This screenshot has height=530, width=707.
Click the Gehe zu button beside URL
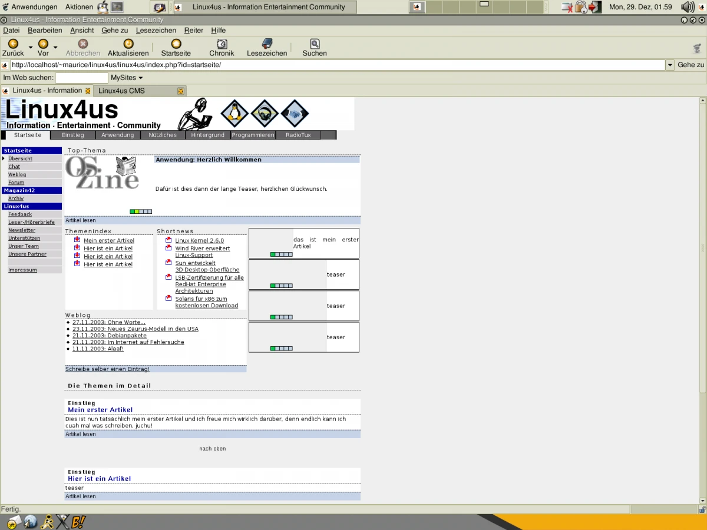tap(691, 65)
